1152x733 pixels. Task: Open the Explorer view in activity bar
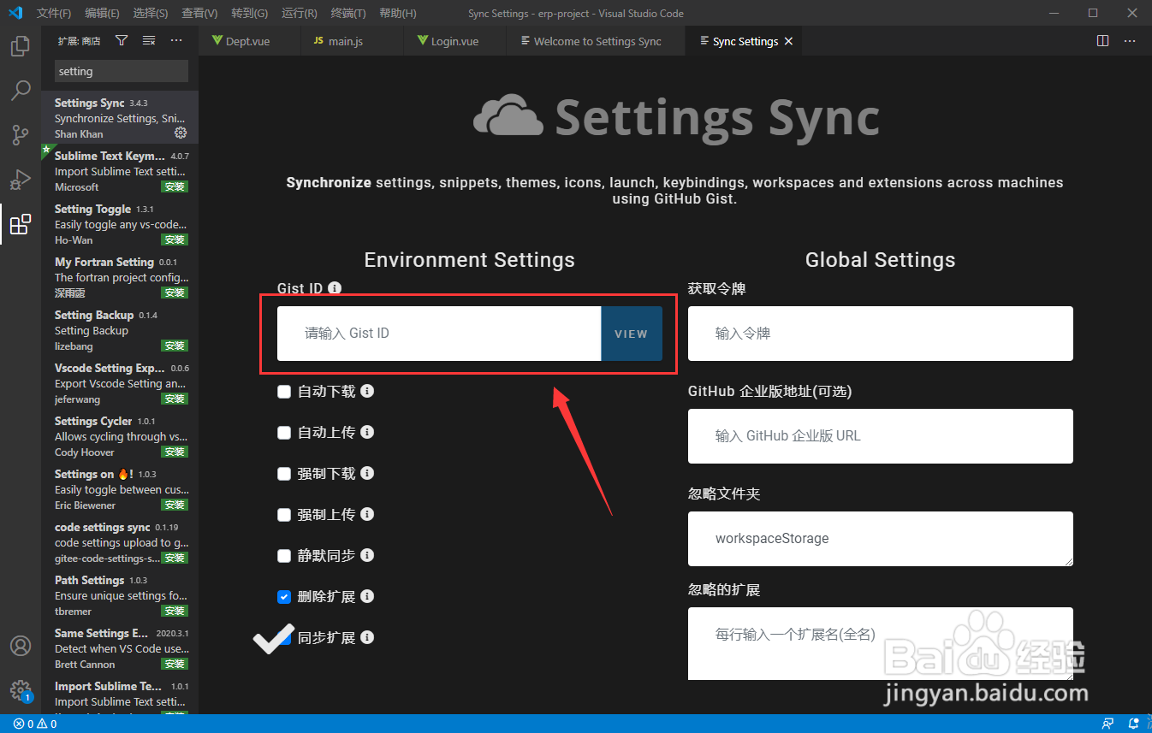tap(21, 46)
